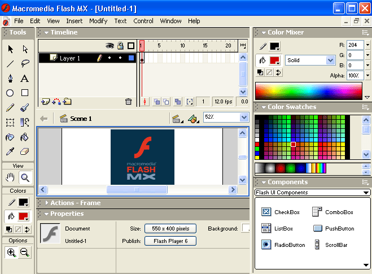This screenshot has height=274, width=372.
Task: Select the Text tool
Action: click(25, 79)
